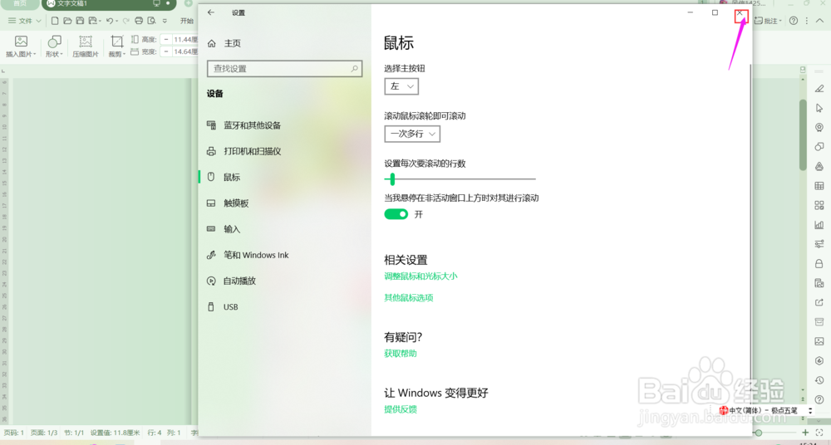Click the minus button beside 高度
831x445 pixels.
click(x=166, y=39)
